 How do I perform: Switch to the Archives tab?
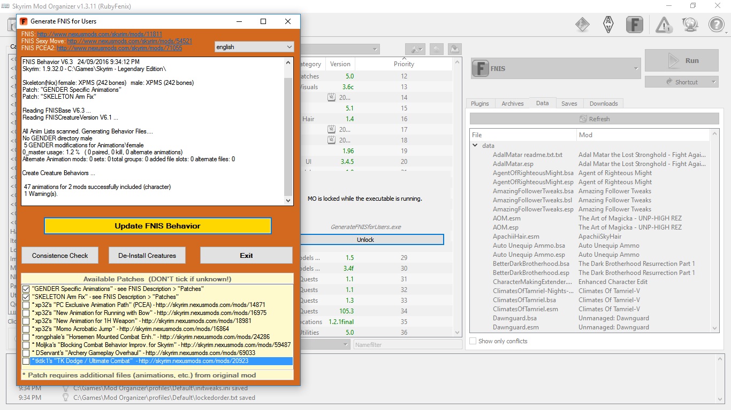tap(513, 104)
